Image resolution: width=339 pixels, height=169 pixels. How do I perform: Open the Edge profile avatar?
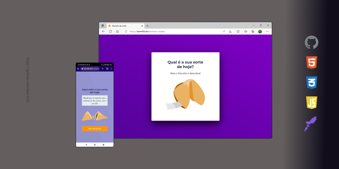pos(260,31)
